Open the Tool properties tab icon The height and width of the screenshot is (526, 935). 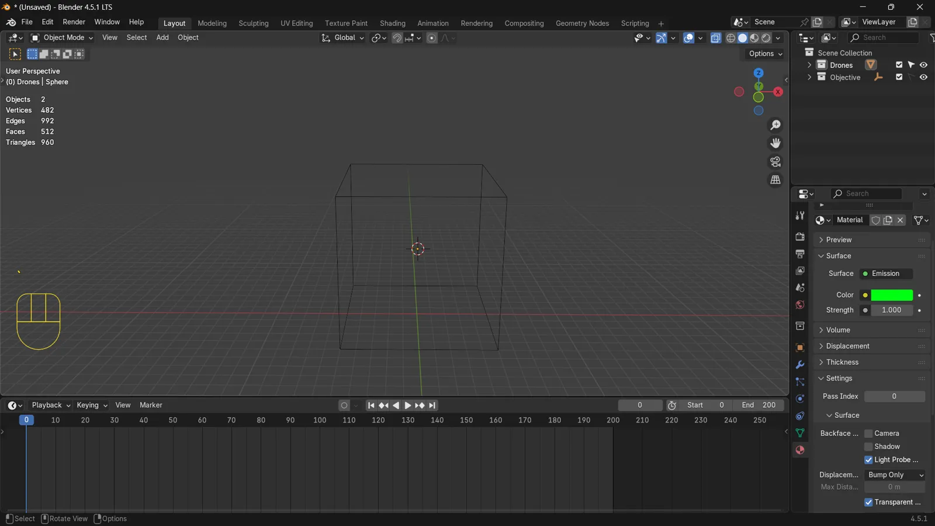(800, 216)
